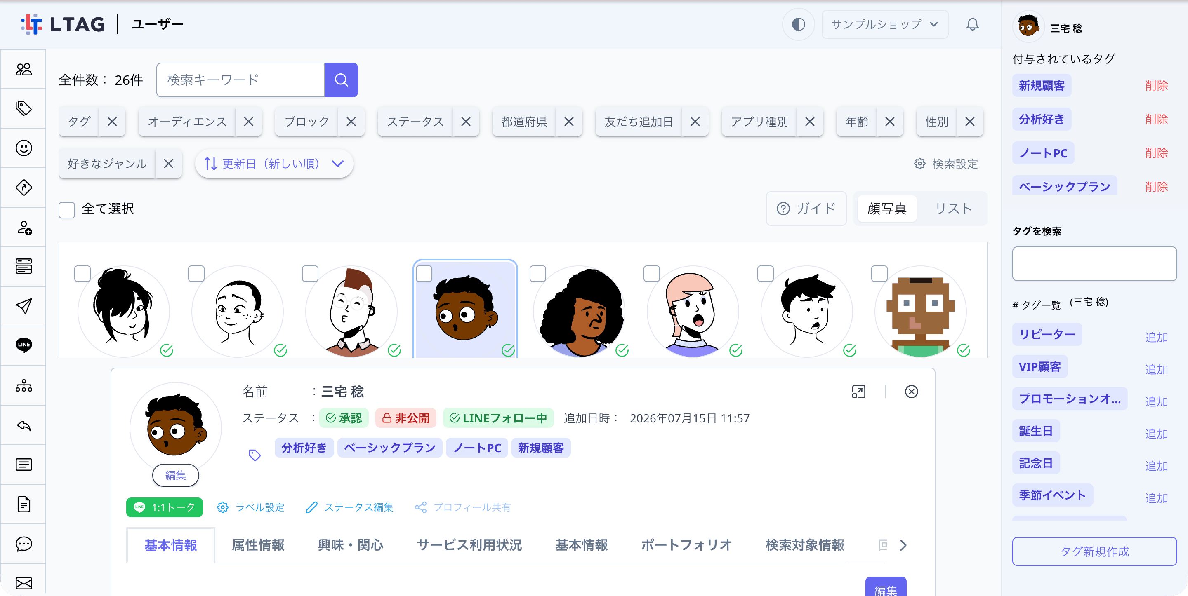Open the 1:1トーク button
The width and height of the screenshot is (1188, 596).
click(164, 507)
